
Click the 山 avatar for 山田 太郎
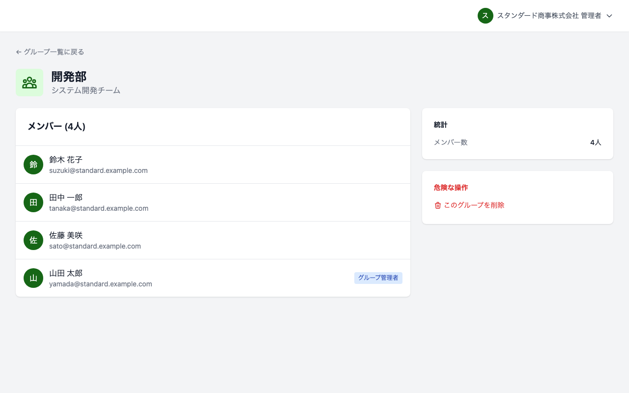point(33,278)
